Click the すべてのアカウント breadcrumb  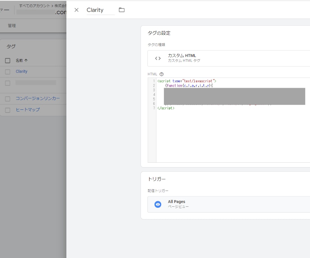pyautogui.click(x=34, y=6)
